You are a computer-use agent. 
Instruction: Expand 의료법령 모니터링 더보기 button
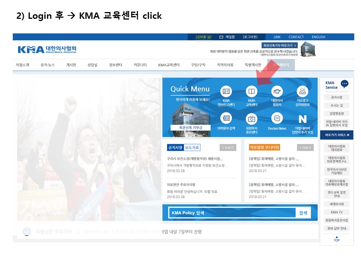[x=305, y=148]
